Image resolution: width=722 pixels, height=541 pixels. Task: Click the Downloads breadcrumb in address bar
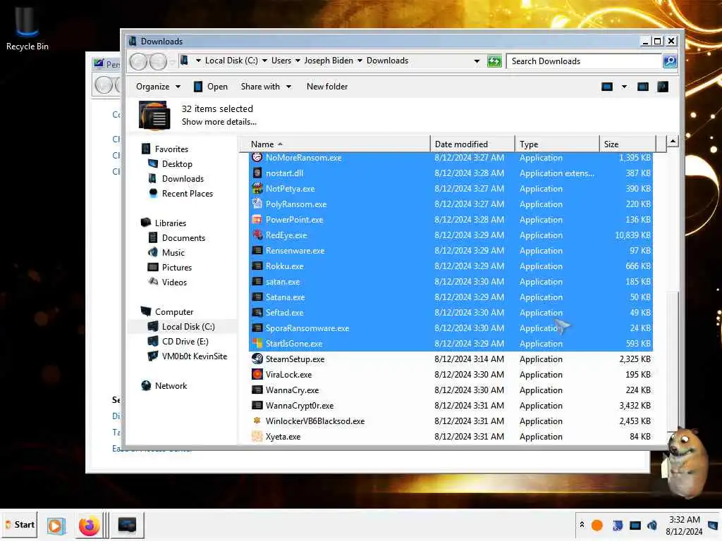click(387, 61)
